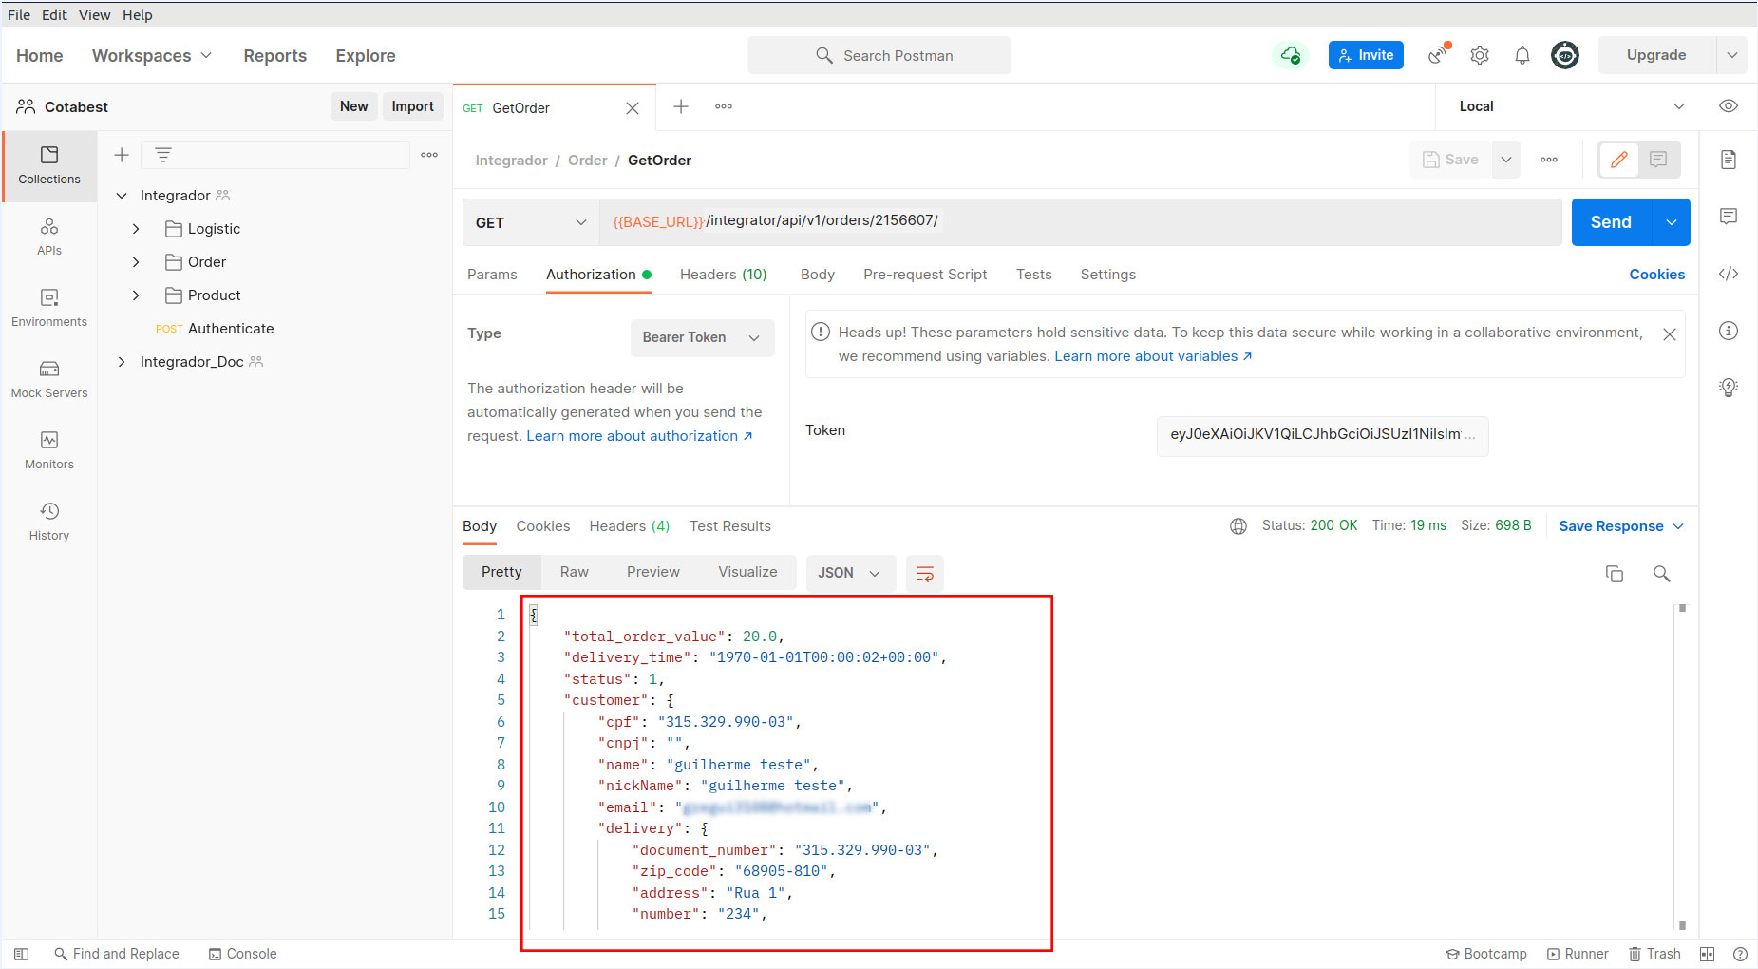1758x969 pixels.
Task: Switch to edit mode pencil icon
Action: click(x=1618, y=160)
